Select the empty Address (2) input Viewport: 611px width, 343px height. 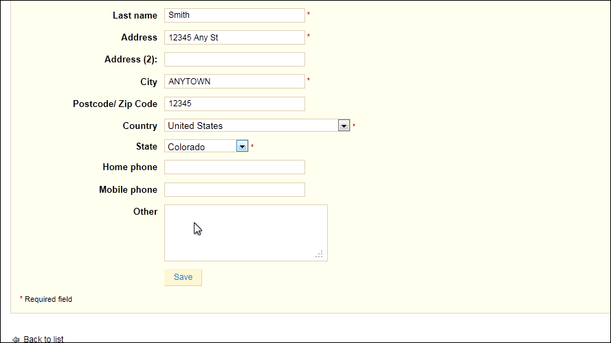coord(234,60)
